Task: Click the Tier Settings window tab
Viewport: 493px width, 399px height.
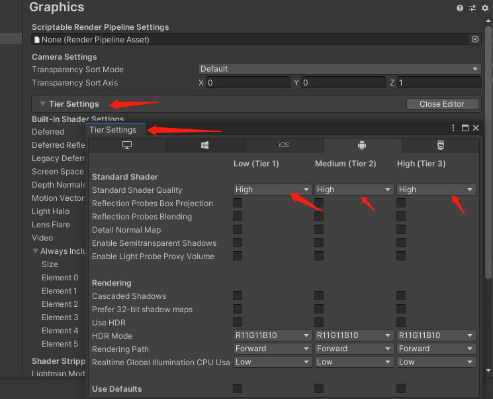Action: (113, 130)
